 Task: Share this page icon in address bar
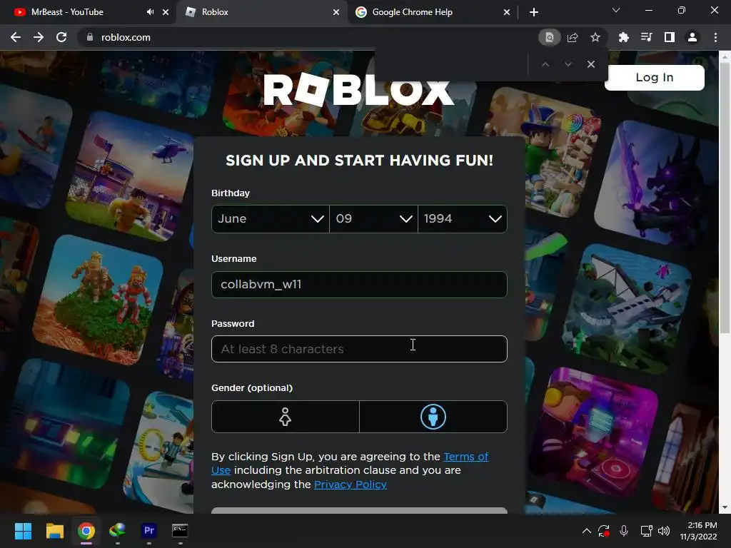pos(573,37)
